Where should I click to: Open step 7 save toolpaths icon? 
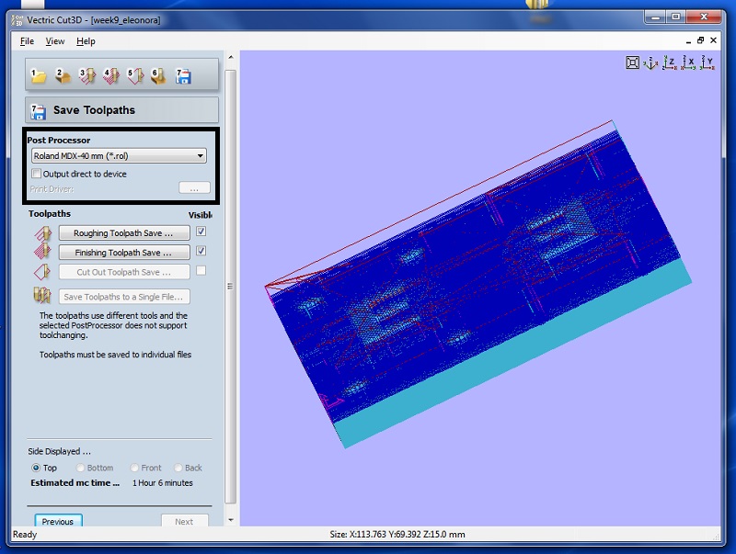point(182,75)
